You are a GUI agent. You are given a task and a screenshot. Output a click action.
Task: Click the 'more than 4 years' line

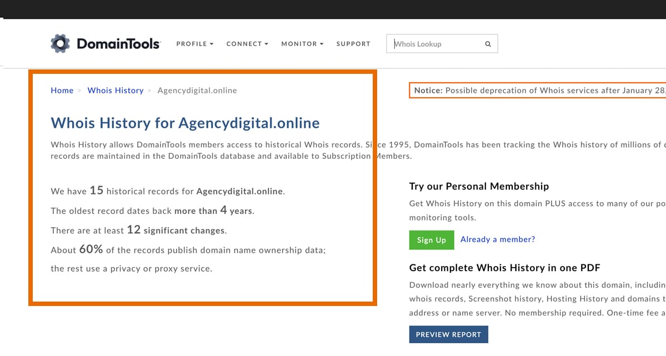pyautogui.click(x=153, y=210)
